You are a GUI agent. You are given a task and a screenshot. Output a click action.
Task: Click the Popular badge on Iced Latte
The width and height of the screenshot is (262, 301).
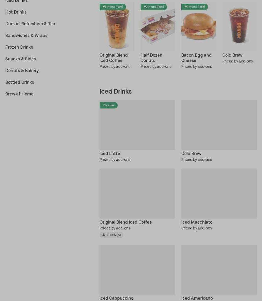point(108,105)
